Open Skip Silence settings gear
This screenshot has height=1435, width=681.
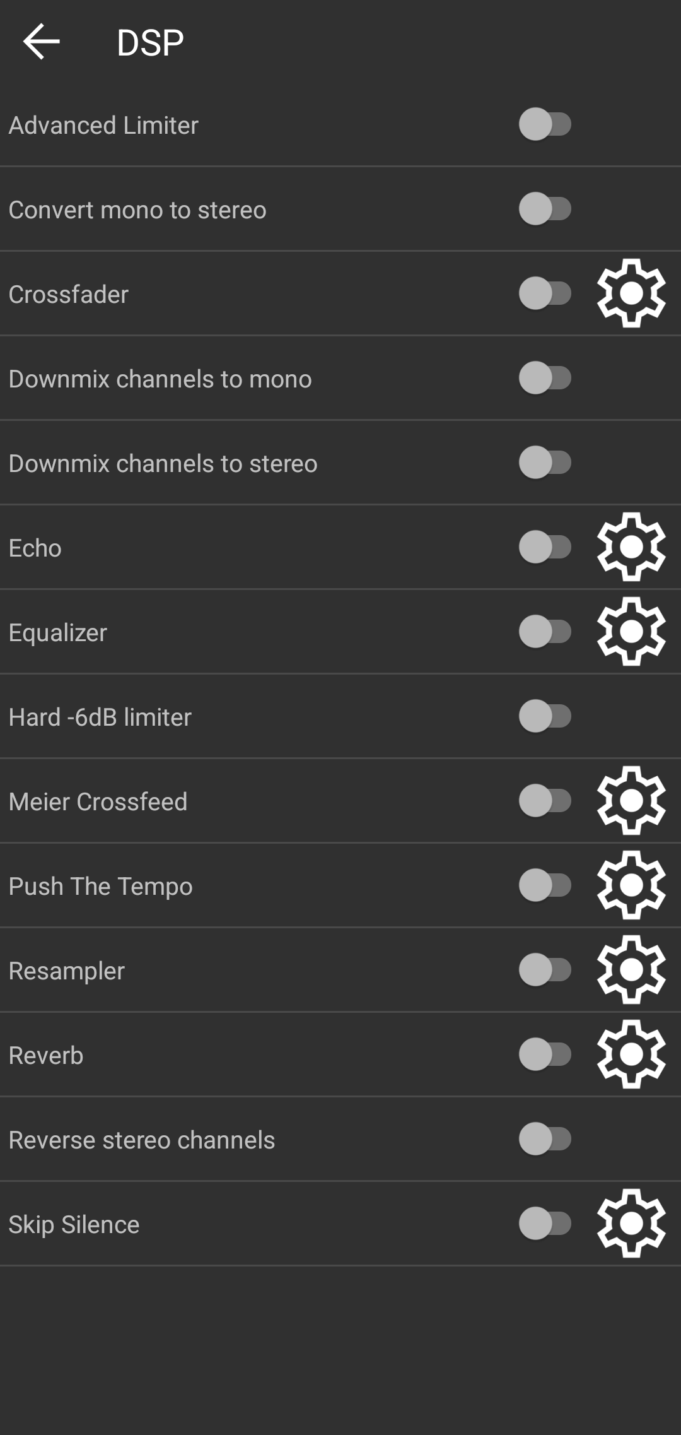(x=631, y=1224)
